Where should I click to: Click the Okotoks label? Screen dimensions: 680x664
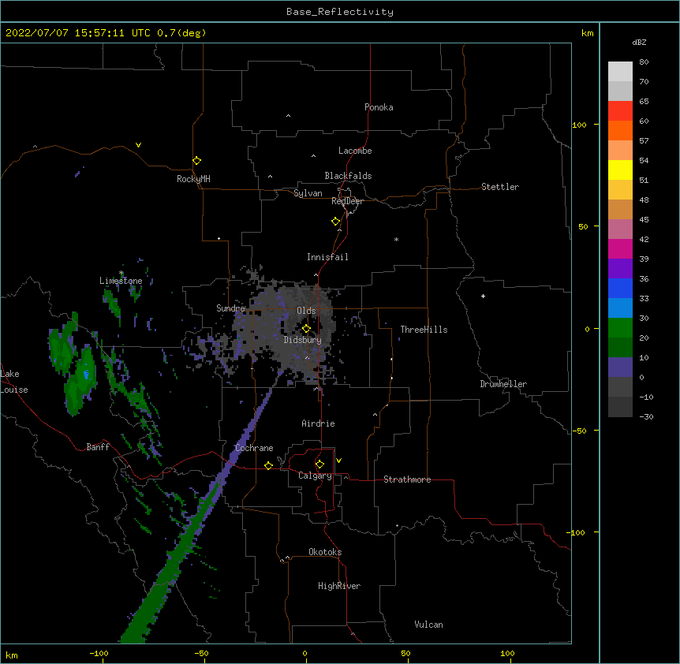tap(325, 552)
